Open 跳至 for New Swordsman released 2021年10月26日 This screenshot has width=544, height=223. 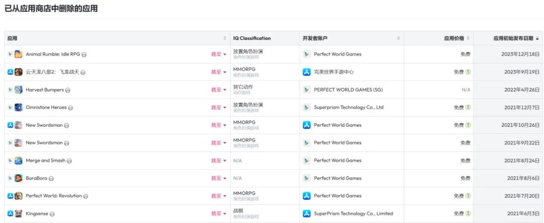pyautogui.click(x=219, y=125)
